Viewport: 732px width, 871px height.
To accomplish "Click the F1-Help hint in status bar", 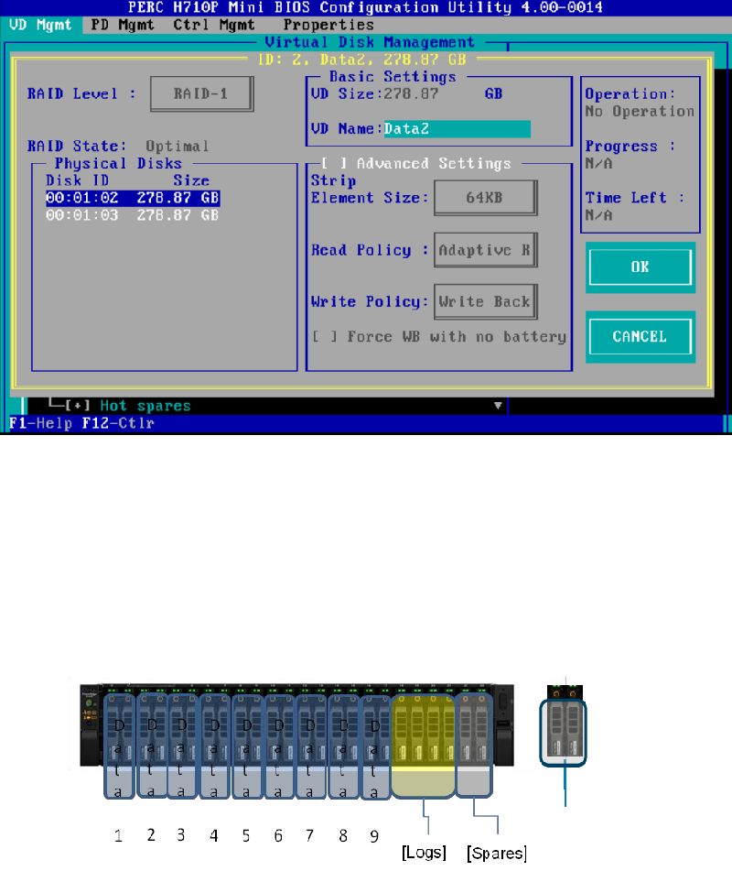I will tap(40, 423).
